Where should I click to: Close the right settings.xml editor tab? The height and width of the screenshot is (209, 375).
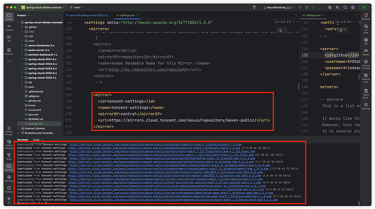pos(323,15)
